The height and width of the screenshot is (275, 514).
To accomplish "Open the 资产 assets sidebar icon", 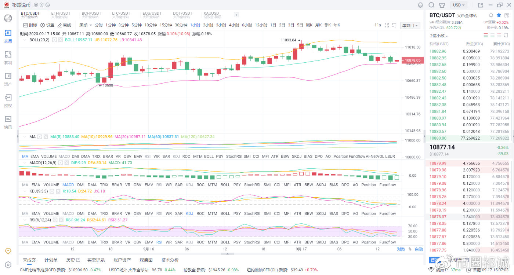I will coord(8,79).
